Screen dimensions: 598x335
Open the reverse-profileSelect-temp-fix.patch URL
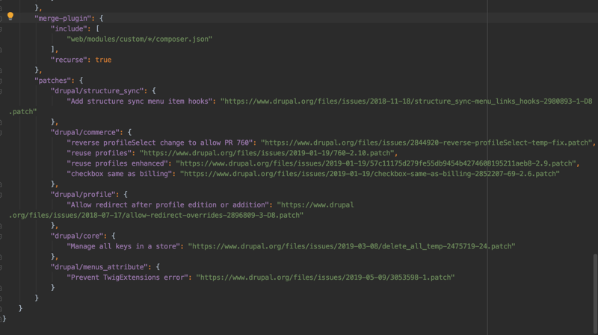(x=426, y=143)
